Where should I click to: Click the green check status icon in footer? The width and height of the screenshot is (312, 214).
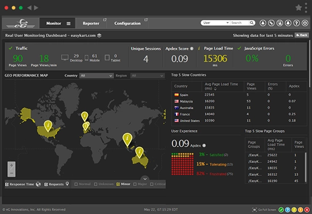[281, 210]
